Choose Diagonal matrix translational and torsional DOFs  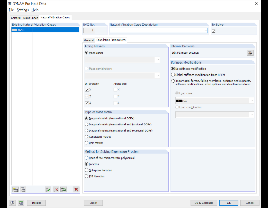pyautogui.click(x=86, y=124)
